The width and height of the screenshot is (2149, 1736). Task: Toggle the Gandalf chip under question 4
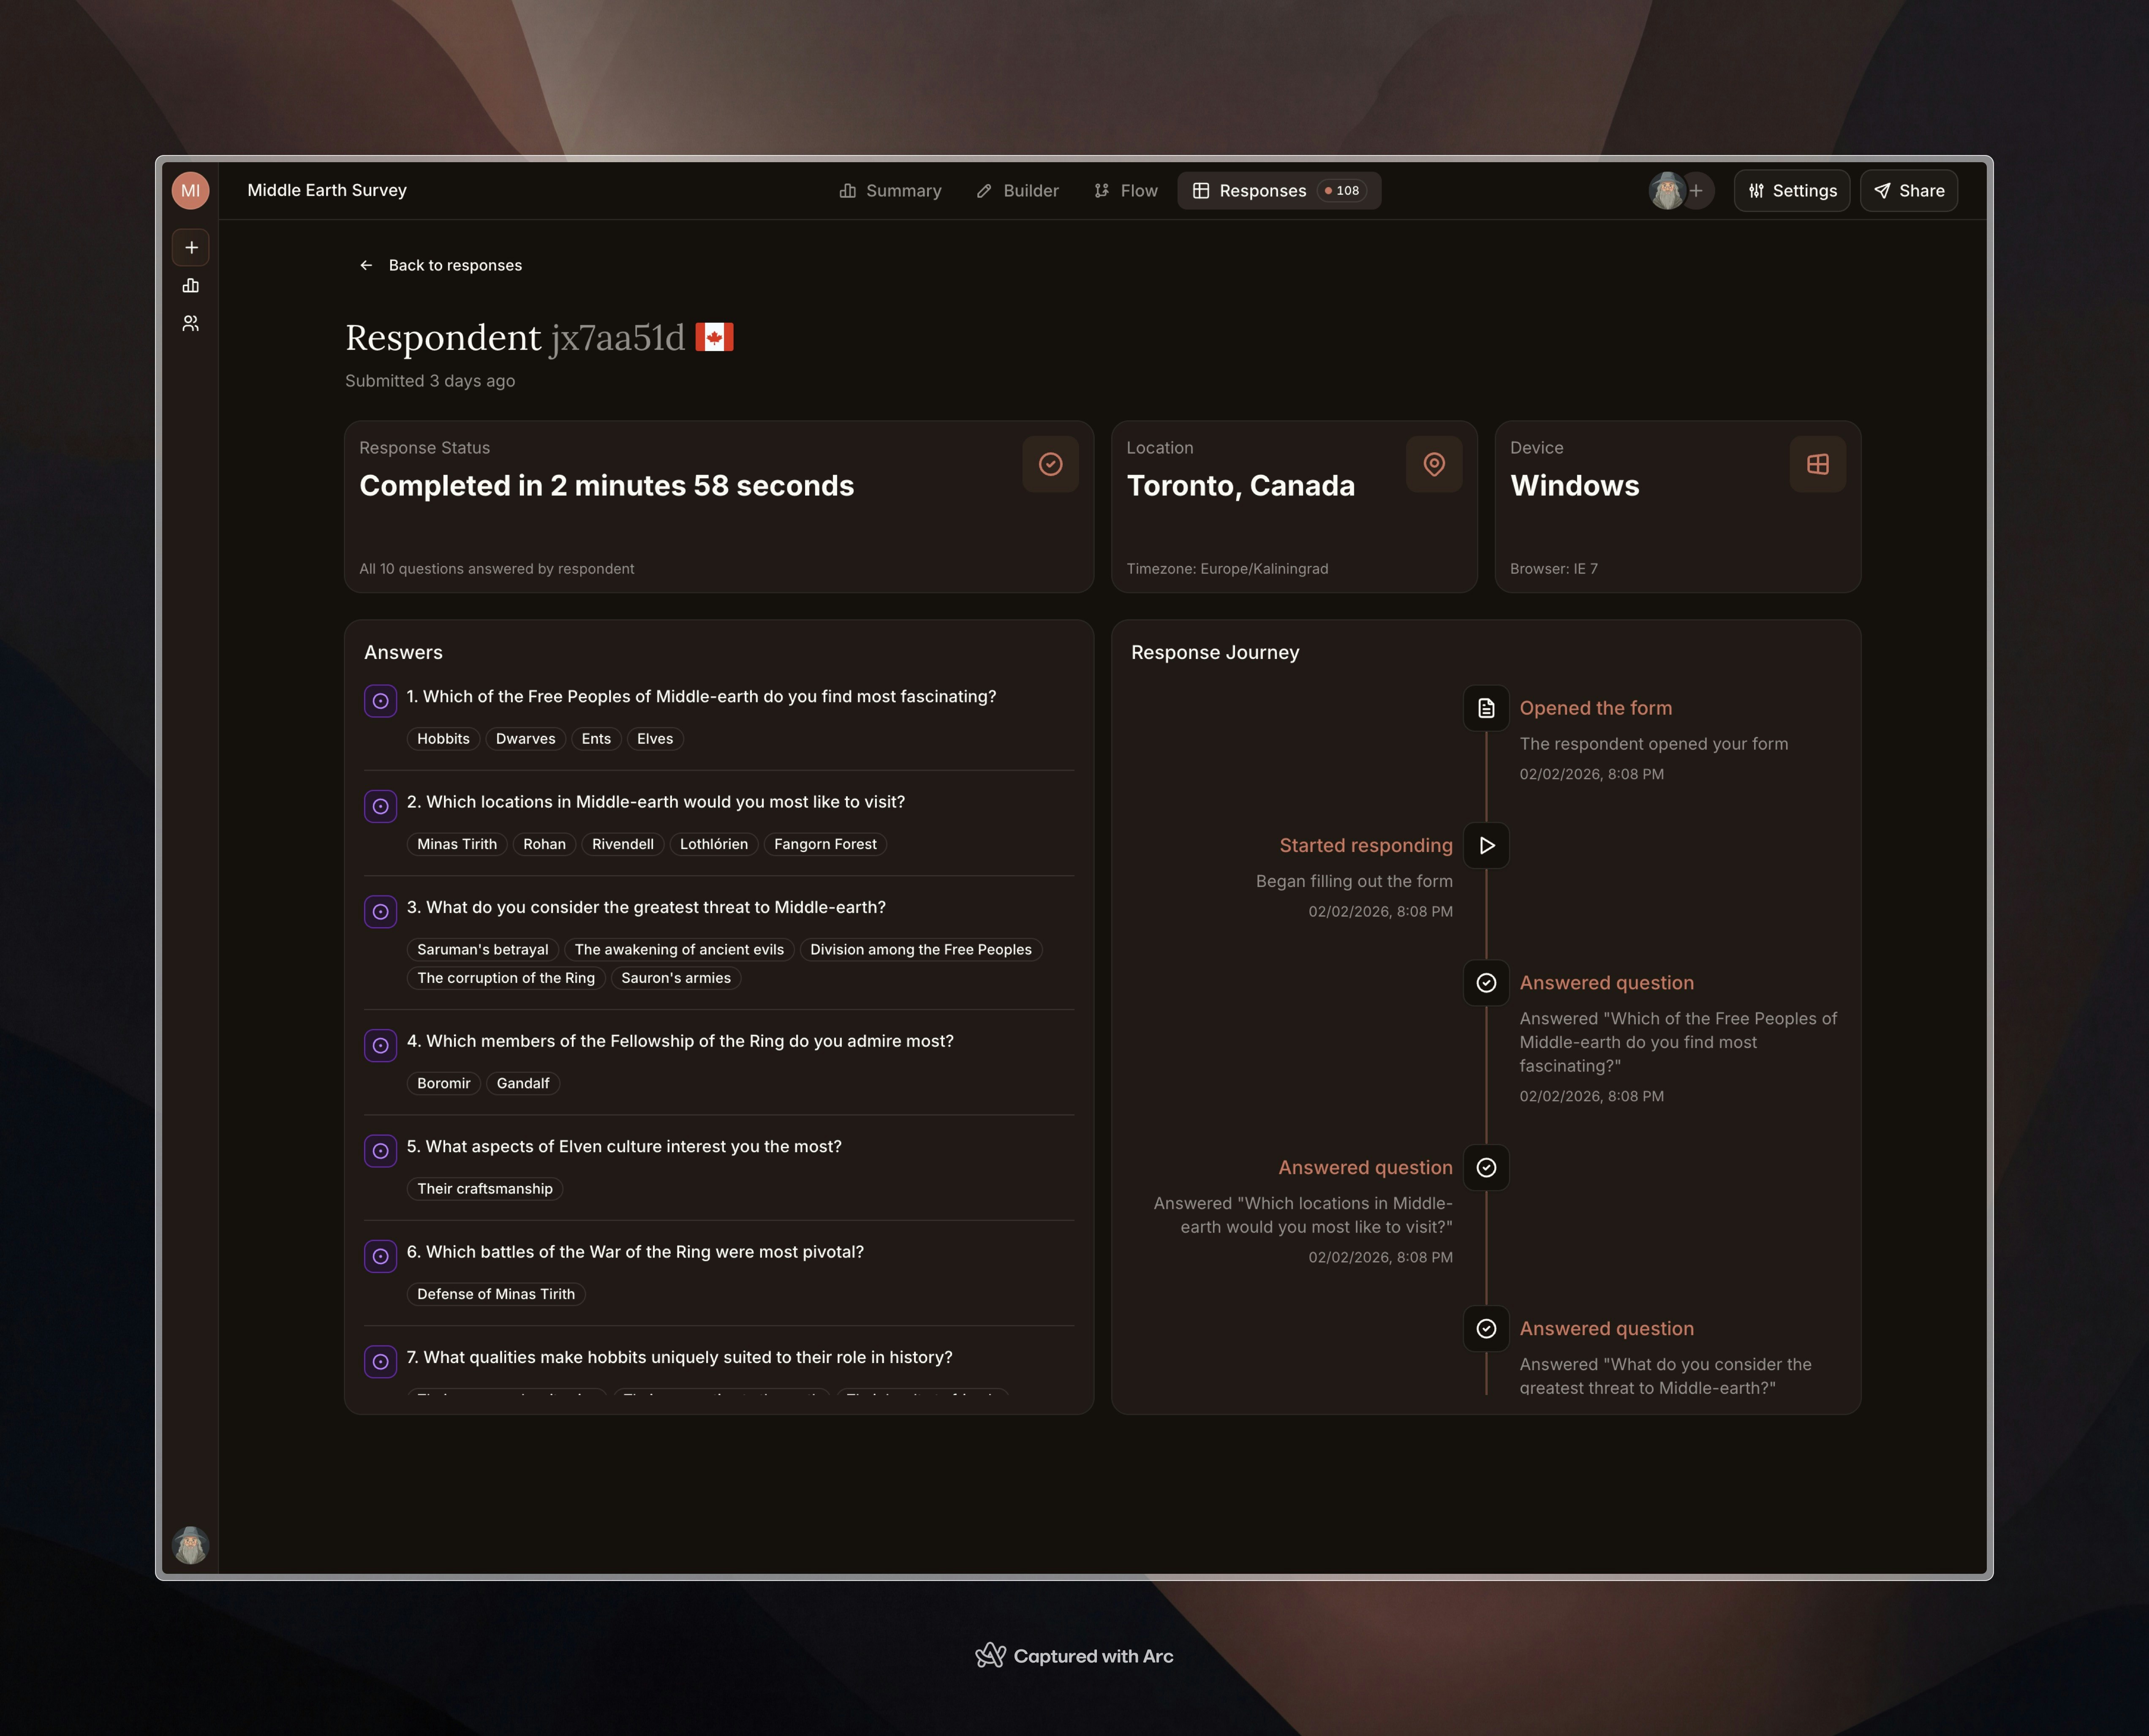(522, 1083)
